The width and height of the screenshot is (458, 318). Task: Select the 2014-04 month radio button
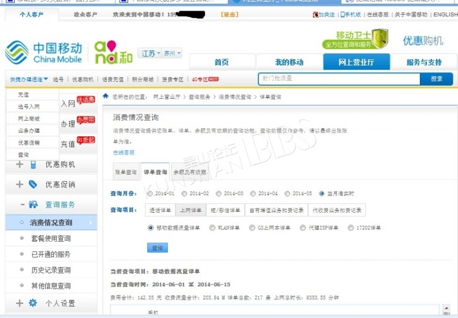[253, 193]
